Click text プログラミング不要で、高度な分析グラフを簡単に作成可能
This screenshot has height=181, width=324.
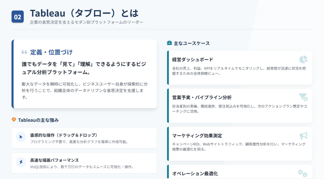click(79, 142)
